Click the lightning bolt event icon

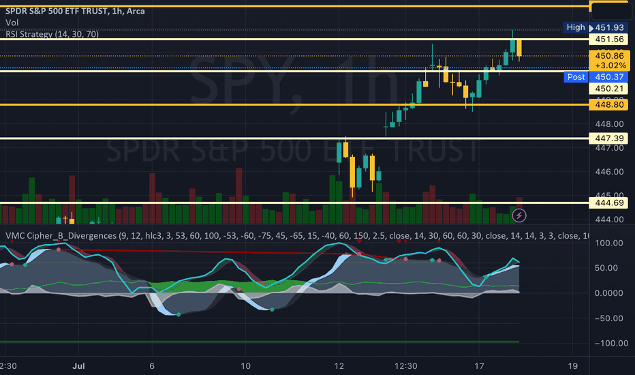[x=518, y=215]
